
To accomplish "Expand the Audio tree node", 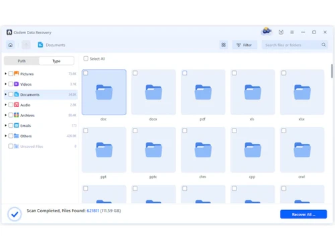I will click(x=5, y=104).
